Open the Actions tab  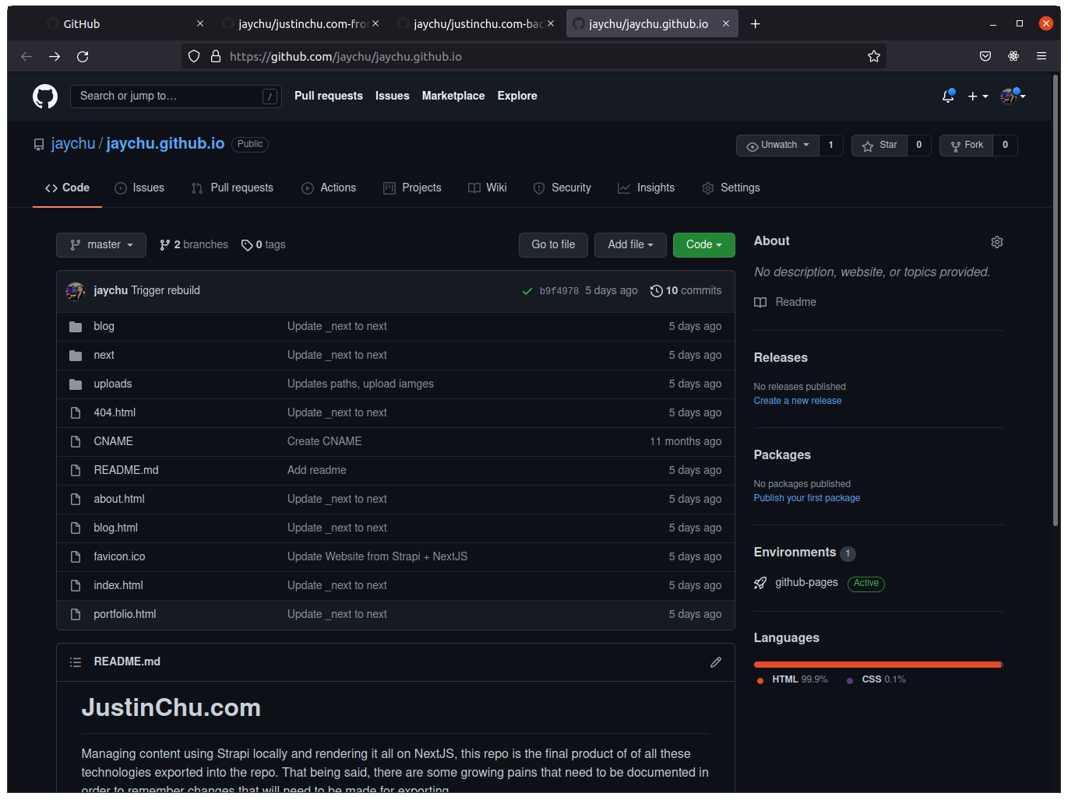pos(329,188)
